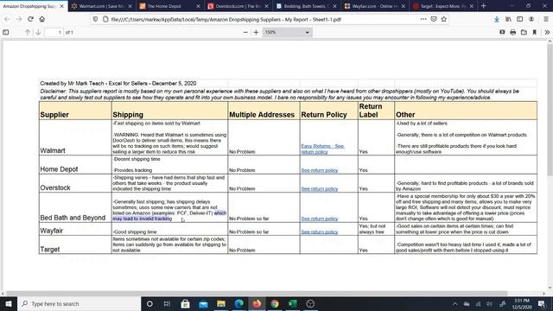
Task: Open the PDF viewer tools chevron menu
Action: pos(547,32)
